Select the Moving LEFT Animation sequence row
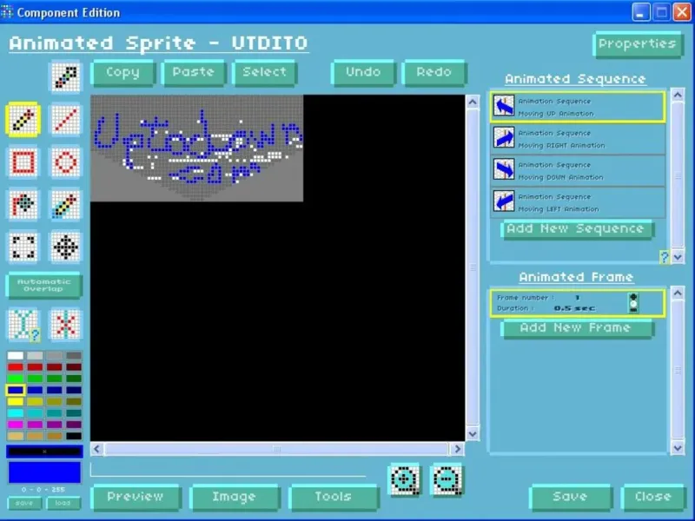Image resolution: width=695 pixels, height=521 pixels. click(x=578, y=202)
